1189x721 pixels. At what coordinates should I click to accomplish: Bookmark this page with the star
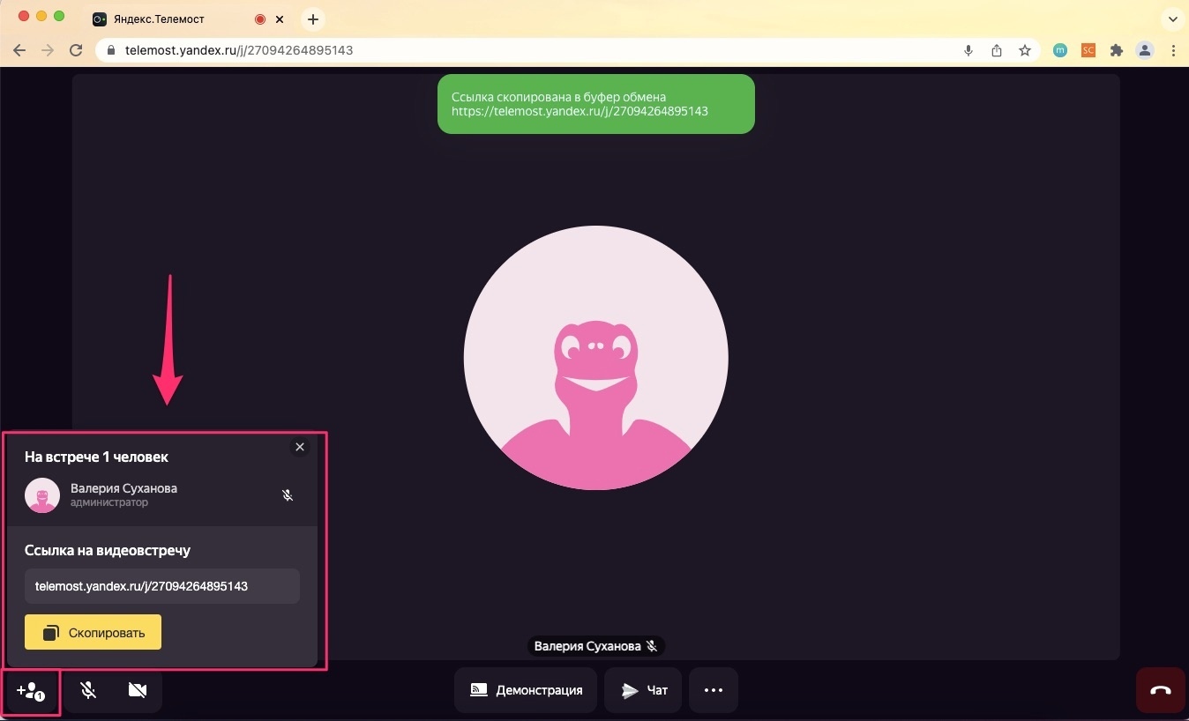[1025, 50]
